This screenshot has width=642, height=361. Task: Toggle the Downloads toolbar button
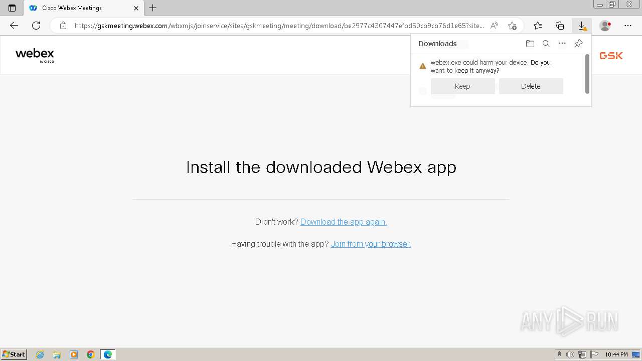(x=582, y=26)
